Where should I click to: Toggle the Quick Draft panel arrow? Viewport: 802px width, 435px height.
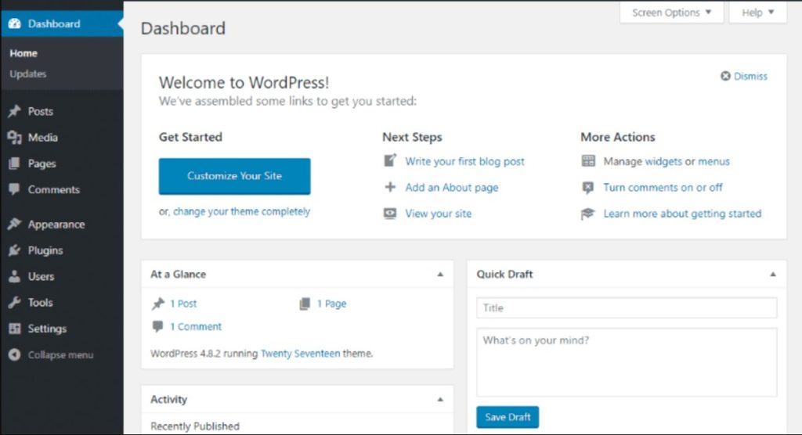[773, 275]
